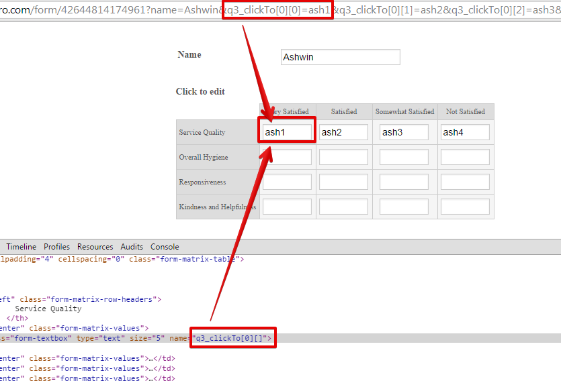Switch to the Audits tab
This screenshot has height=381, width=561.
click(x=132, y=247)
